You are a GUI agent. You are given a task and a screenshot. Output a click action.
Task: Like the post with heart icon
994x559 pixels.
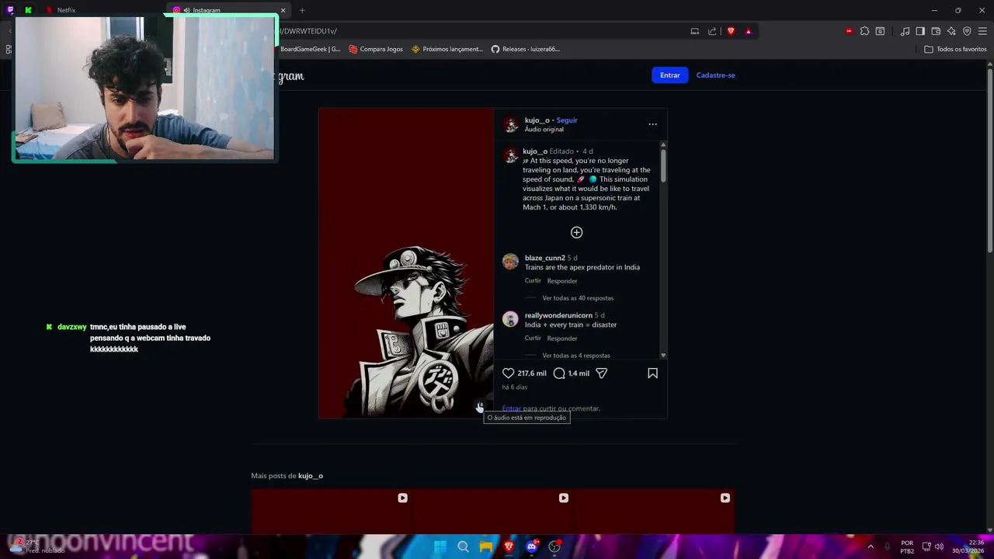508,373
